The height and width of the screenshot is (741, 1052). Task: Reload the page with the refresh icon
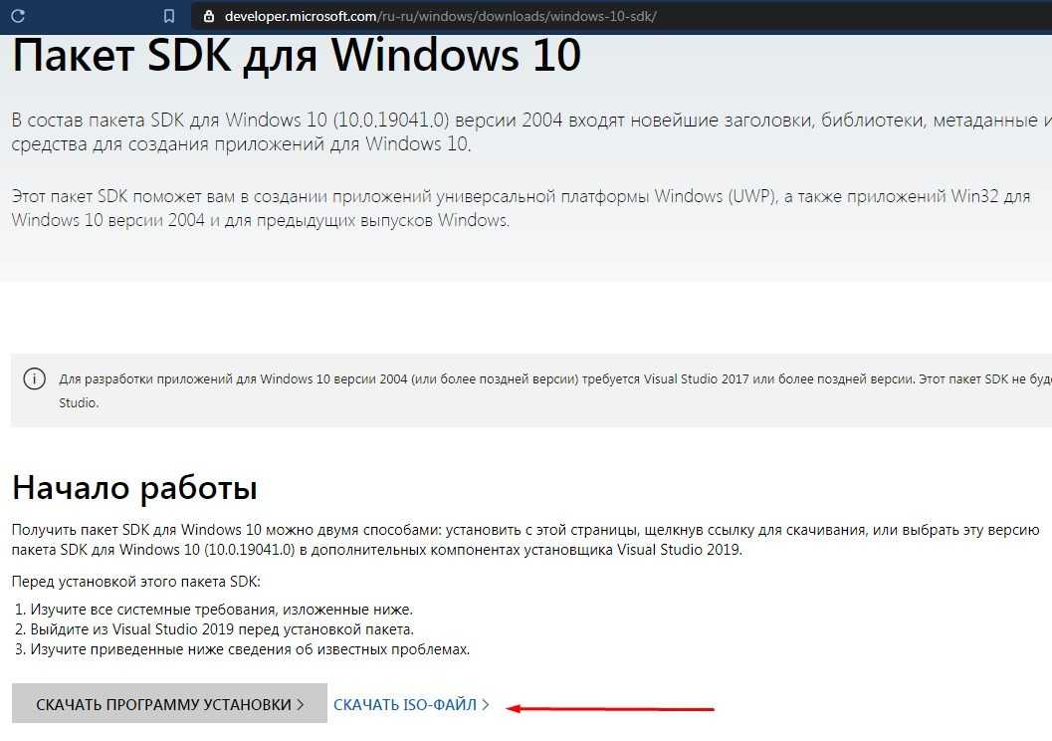point(18,16)
